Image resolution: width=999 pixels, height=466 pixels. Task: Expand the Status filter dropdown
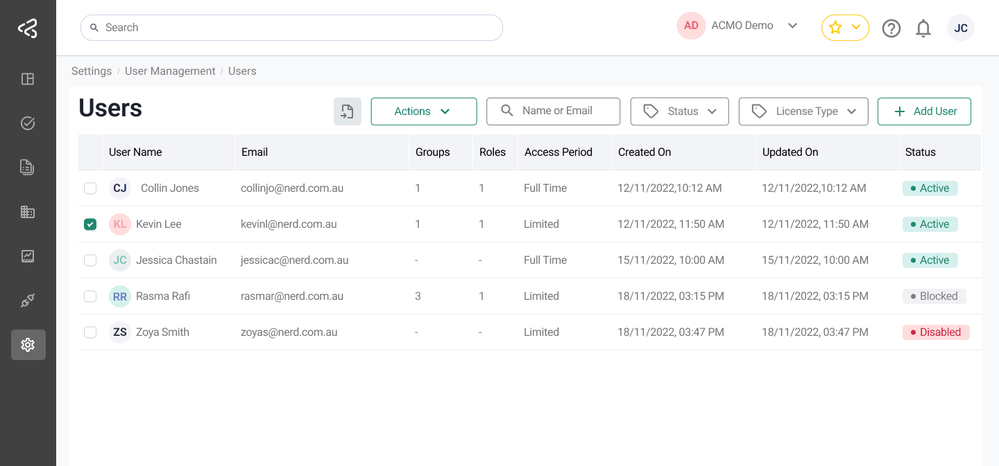click(x=679, y=111)
